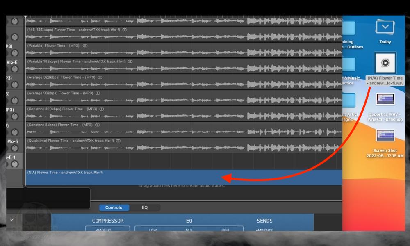Select the (Constant 8kbps) Flower Time region
The height and width of the screenshot is (246, 410).
[x=184, y=130]
